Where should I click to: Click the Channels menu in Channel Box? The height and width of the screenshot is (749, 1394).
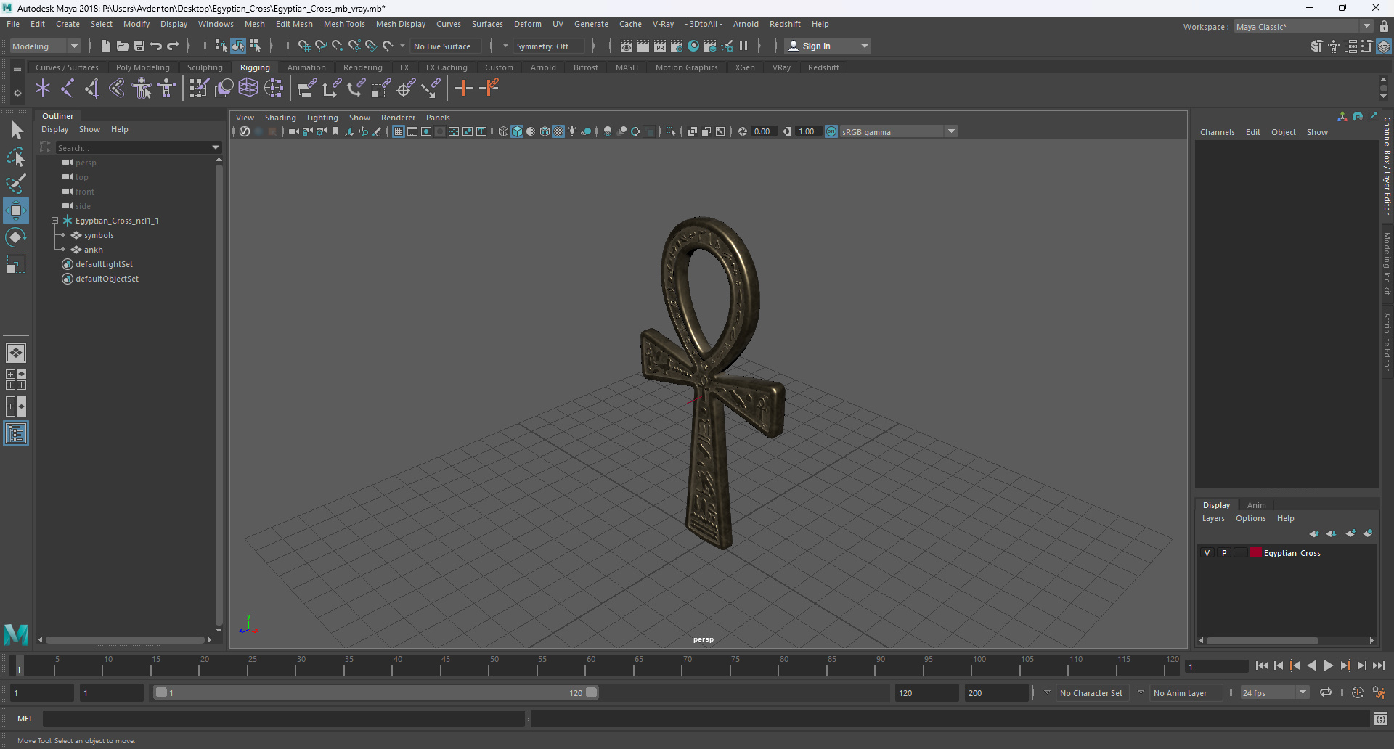(1217, 132)
